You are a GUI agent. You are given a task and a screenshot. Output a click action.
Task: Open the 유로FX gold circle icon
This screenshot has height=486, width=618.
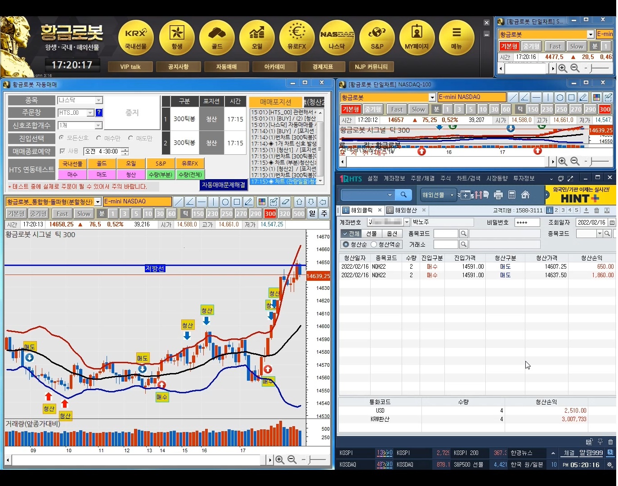(x=297, y=38)
